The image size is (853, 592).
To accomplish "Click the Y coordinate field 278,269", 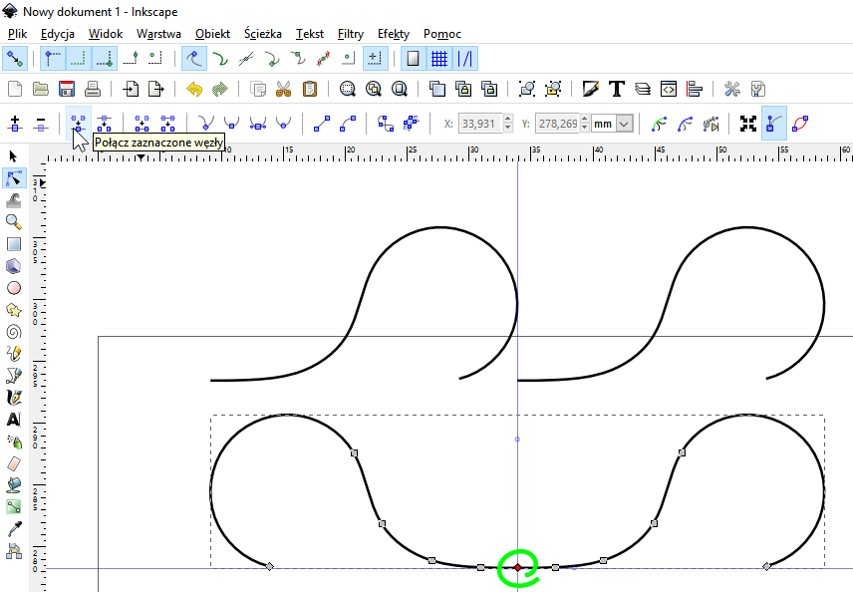I will click(x=558, y=124).
